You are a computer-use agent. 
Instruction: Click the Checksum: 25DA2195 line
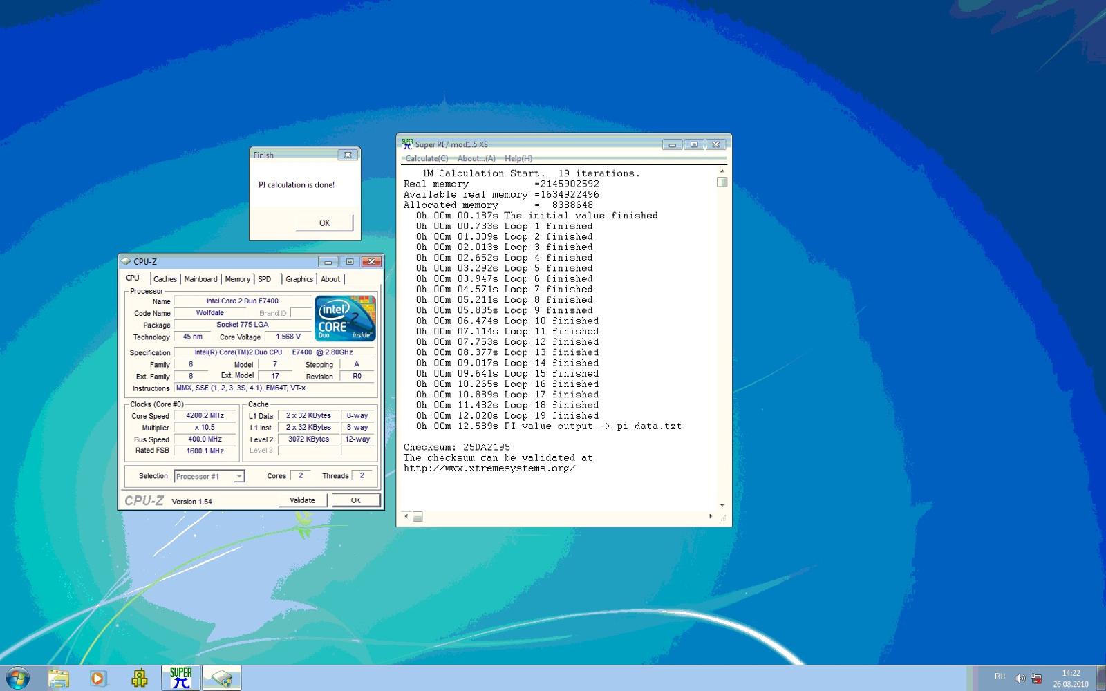[x=457, y=447]
